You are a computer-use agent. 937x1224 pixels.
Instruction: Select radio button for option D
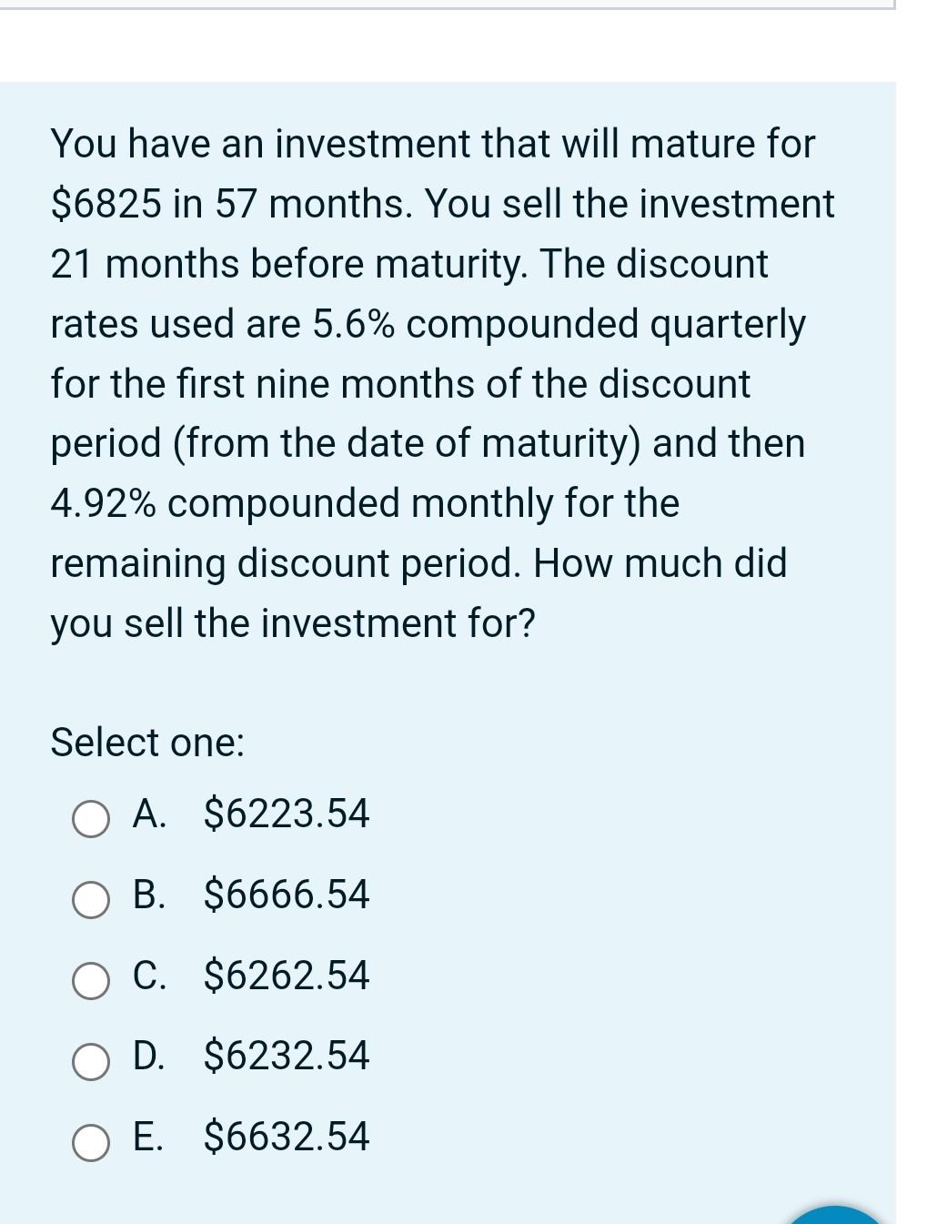(91, 1061)
